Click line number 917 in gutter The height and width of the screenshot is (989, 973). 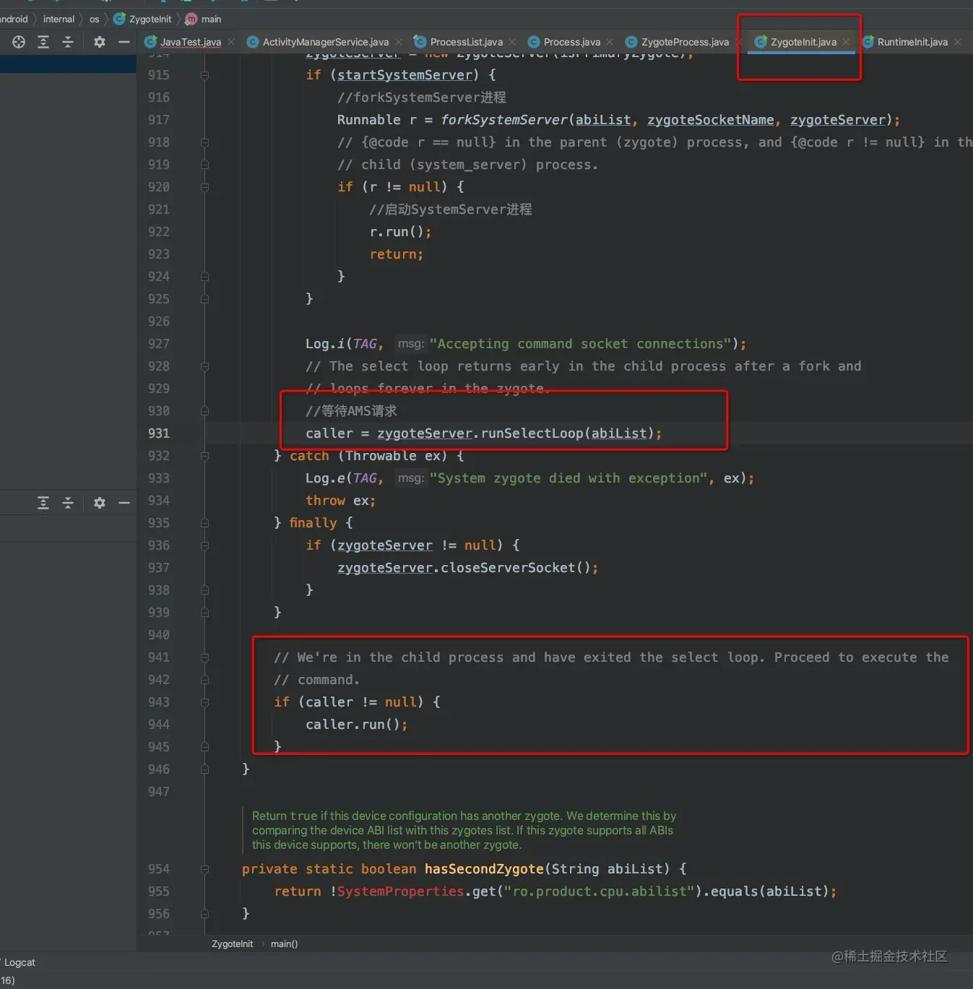[x=158, y=120]
